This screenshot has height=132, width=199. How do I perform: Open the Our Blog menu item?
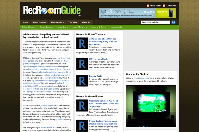point(73,22)
